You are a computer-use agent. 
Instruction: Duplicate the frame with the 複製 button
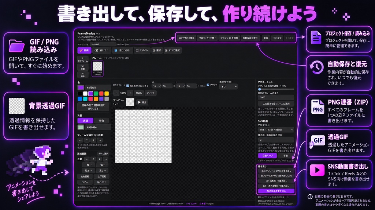[83, 67]
